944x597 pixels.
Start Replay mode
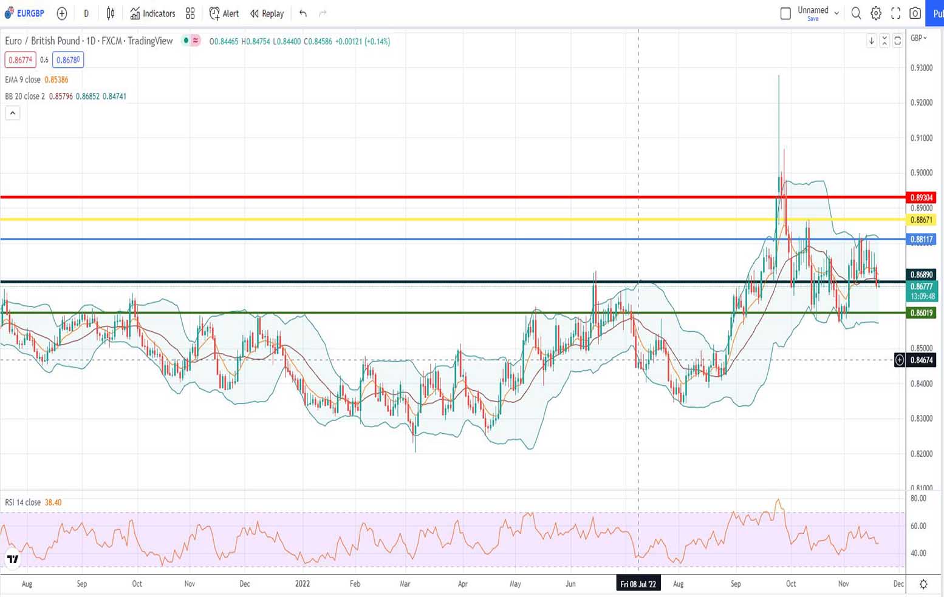click(266, 13)
